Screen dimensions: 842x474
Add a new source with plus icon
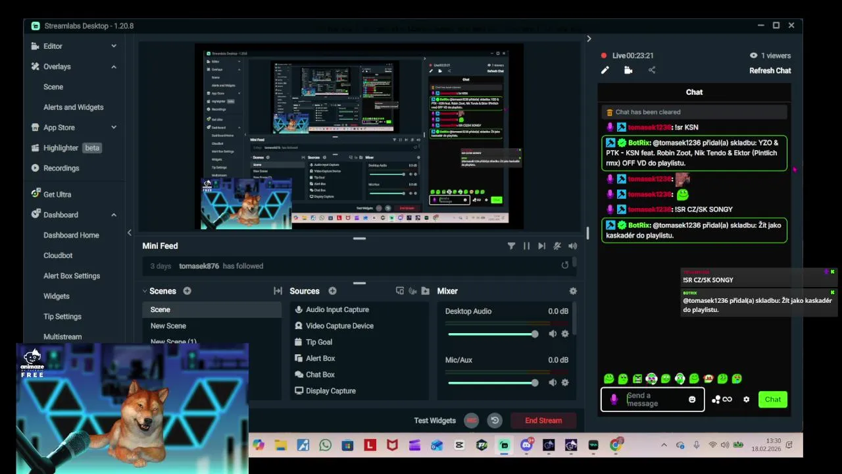click(x=332, y=291)
